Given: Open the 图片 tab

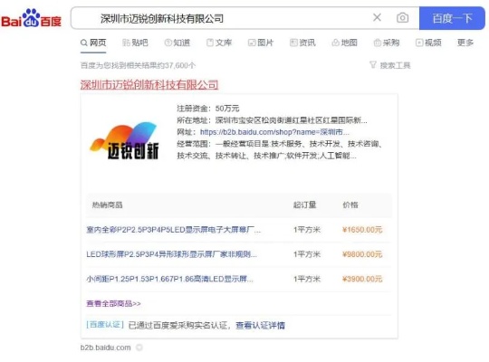Looking at the screenshot, I should click(261, 43).
